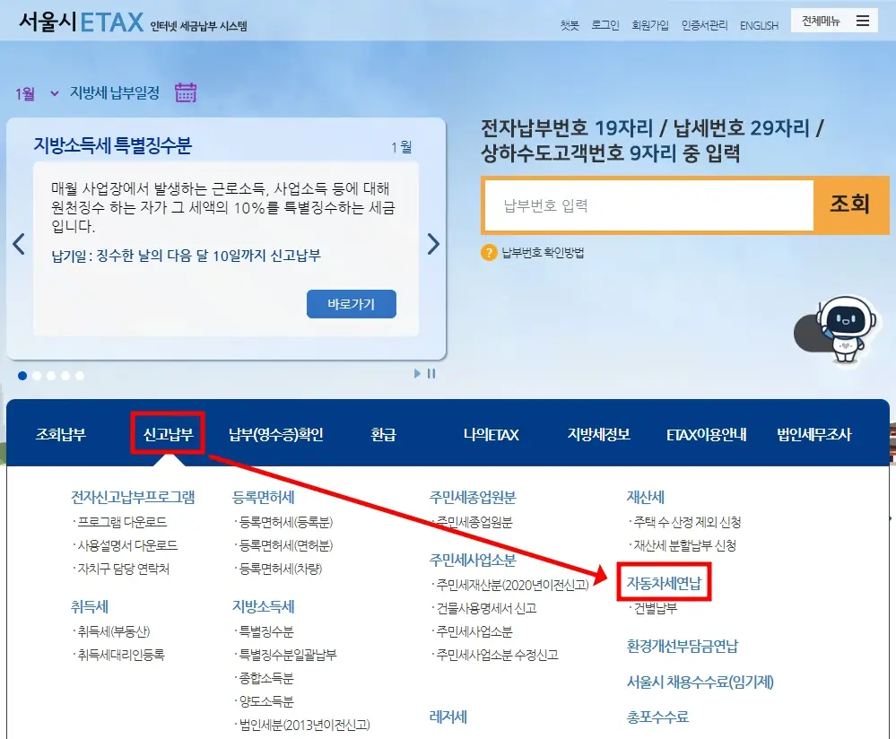Open the 1월 month dropdown
Viewport: 896px width, 739px height.
(34, 91)
